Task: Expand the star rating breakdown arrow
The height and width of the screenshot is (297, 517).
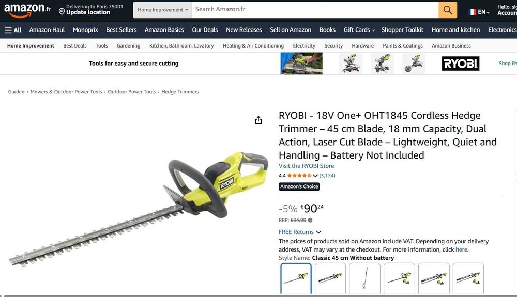Action: [x=315, y=176]
